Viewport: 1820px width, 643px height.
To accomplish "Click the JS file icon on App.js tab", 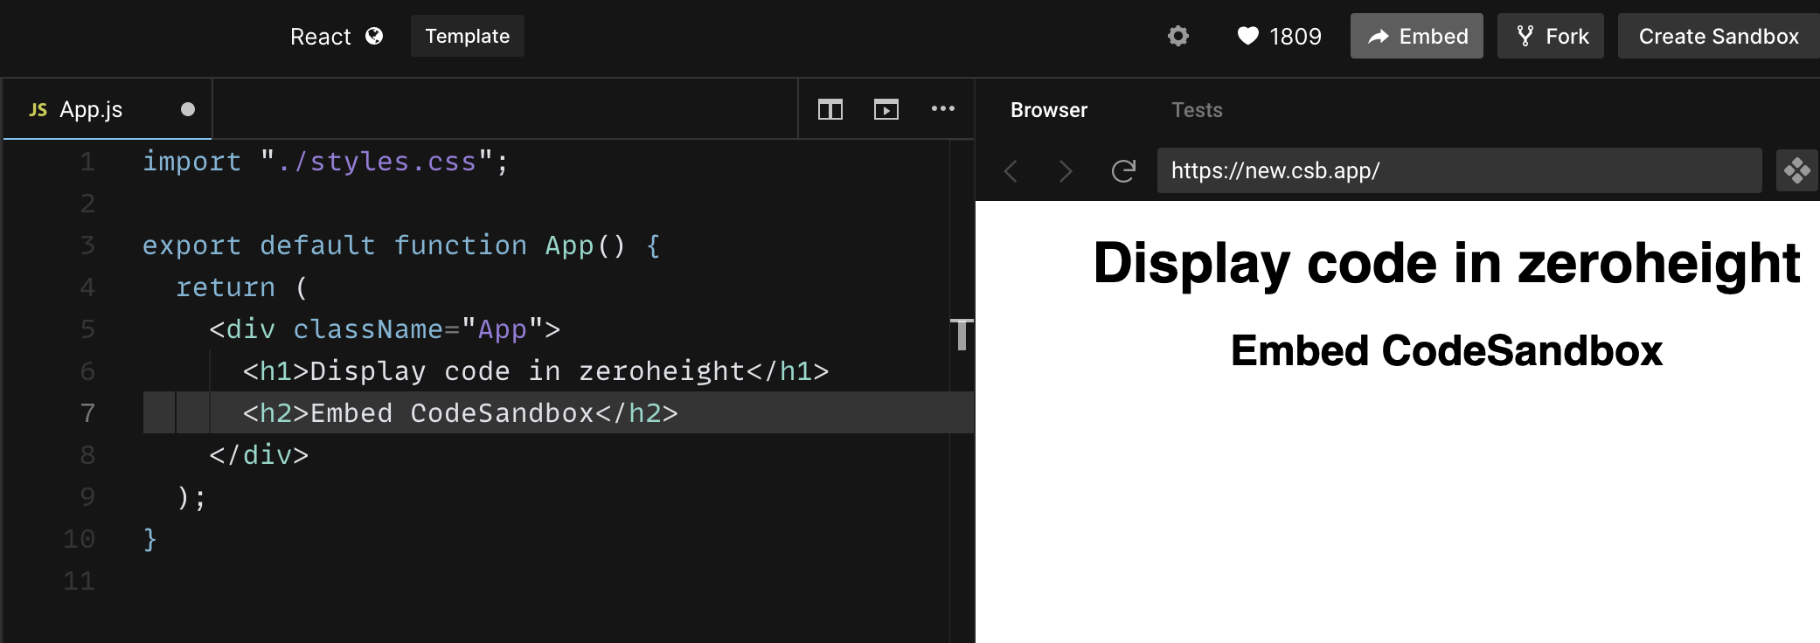I will click(38, 109).
